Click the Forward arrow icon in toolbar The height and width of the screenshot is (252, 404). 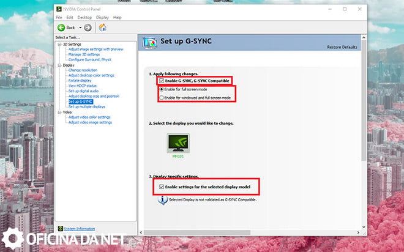[88, 28]
